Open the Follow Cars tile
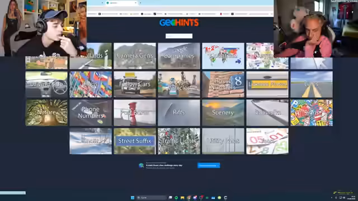The image size is (358, 201). (135, 84)
